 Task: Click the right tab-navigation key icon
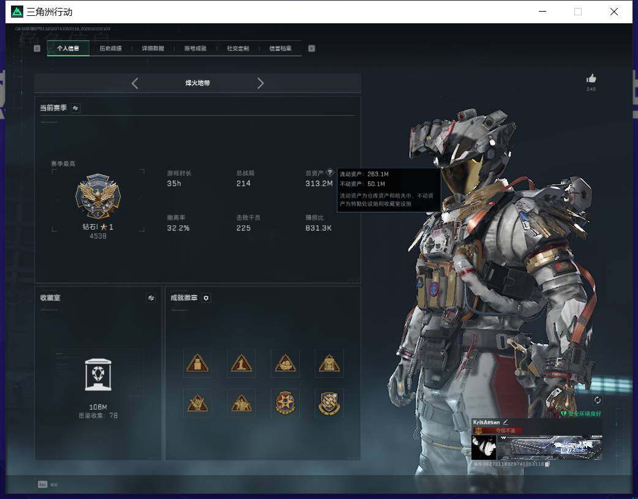(311, 48)
